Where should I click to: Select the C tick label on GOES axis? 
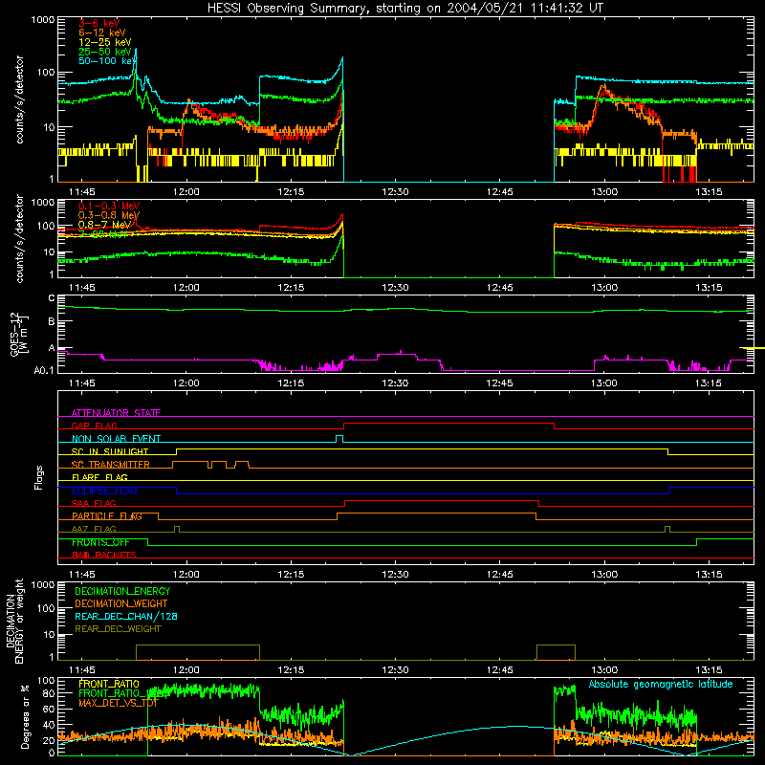tap(52, 298)
